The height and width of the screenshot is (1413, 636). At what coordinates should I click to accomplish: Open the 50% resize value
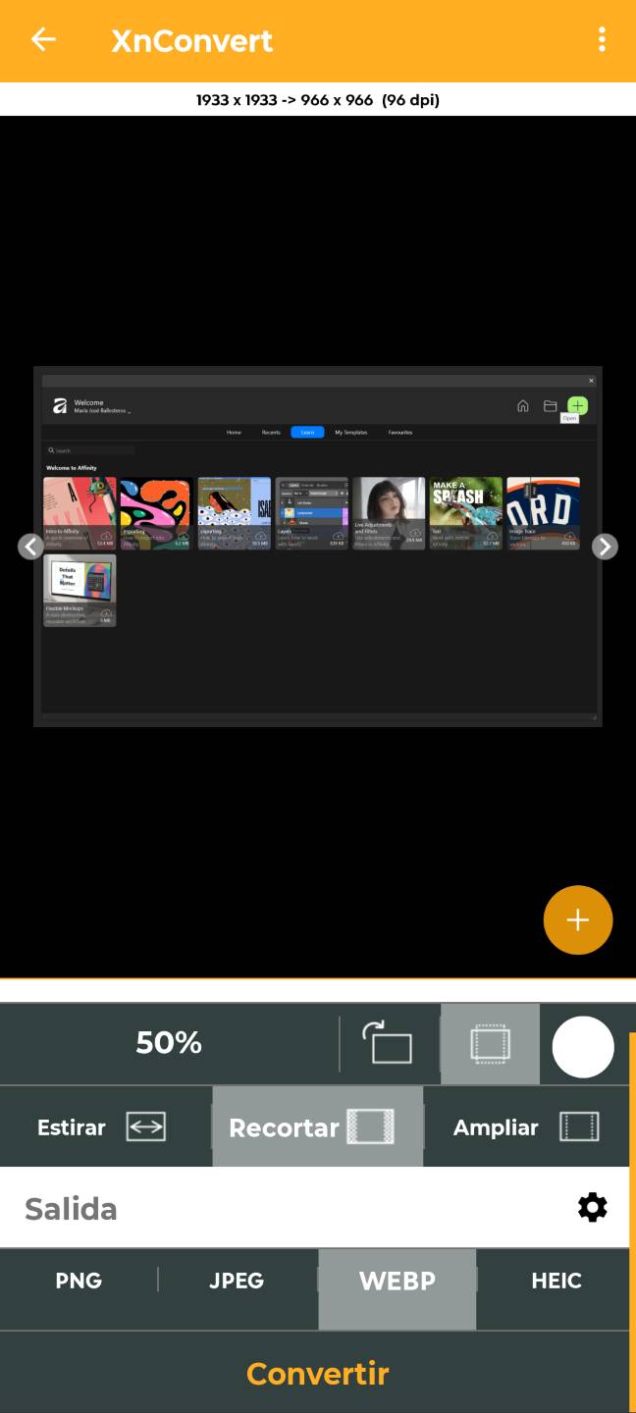(x=169, y=1042)
